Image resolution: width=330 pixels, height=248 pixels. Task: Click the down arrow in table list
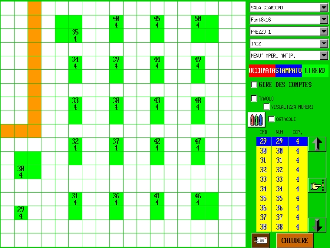click(x=317, y=225)
